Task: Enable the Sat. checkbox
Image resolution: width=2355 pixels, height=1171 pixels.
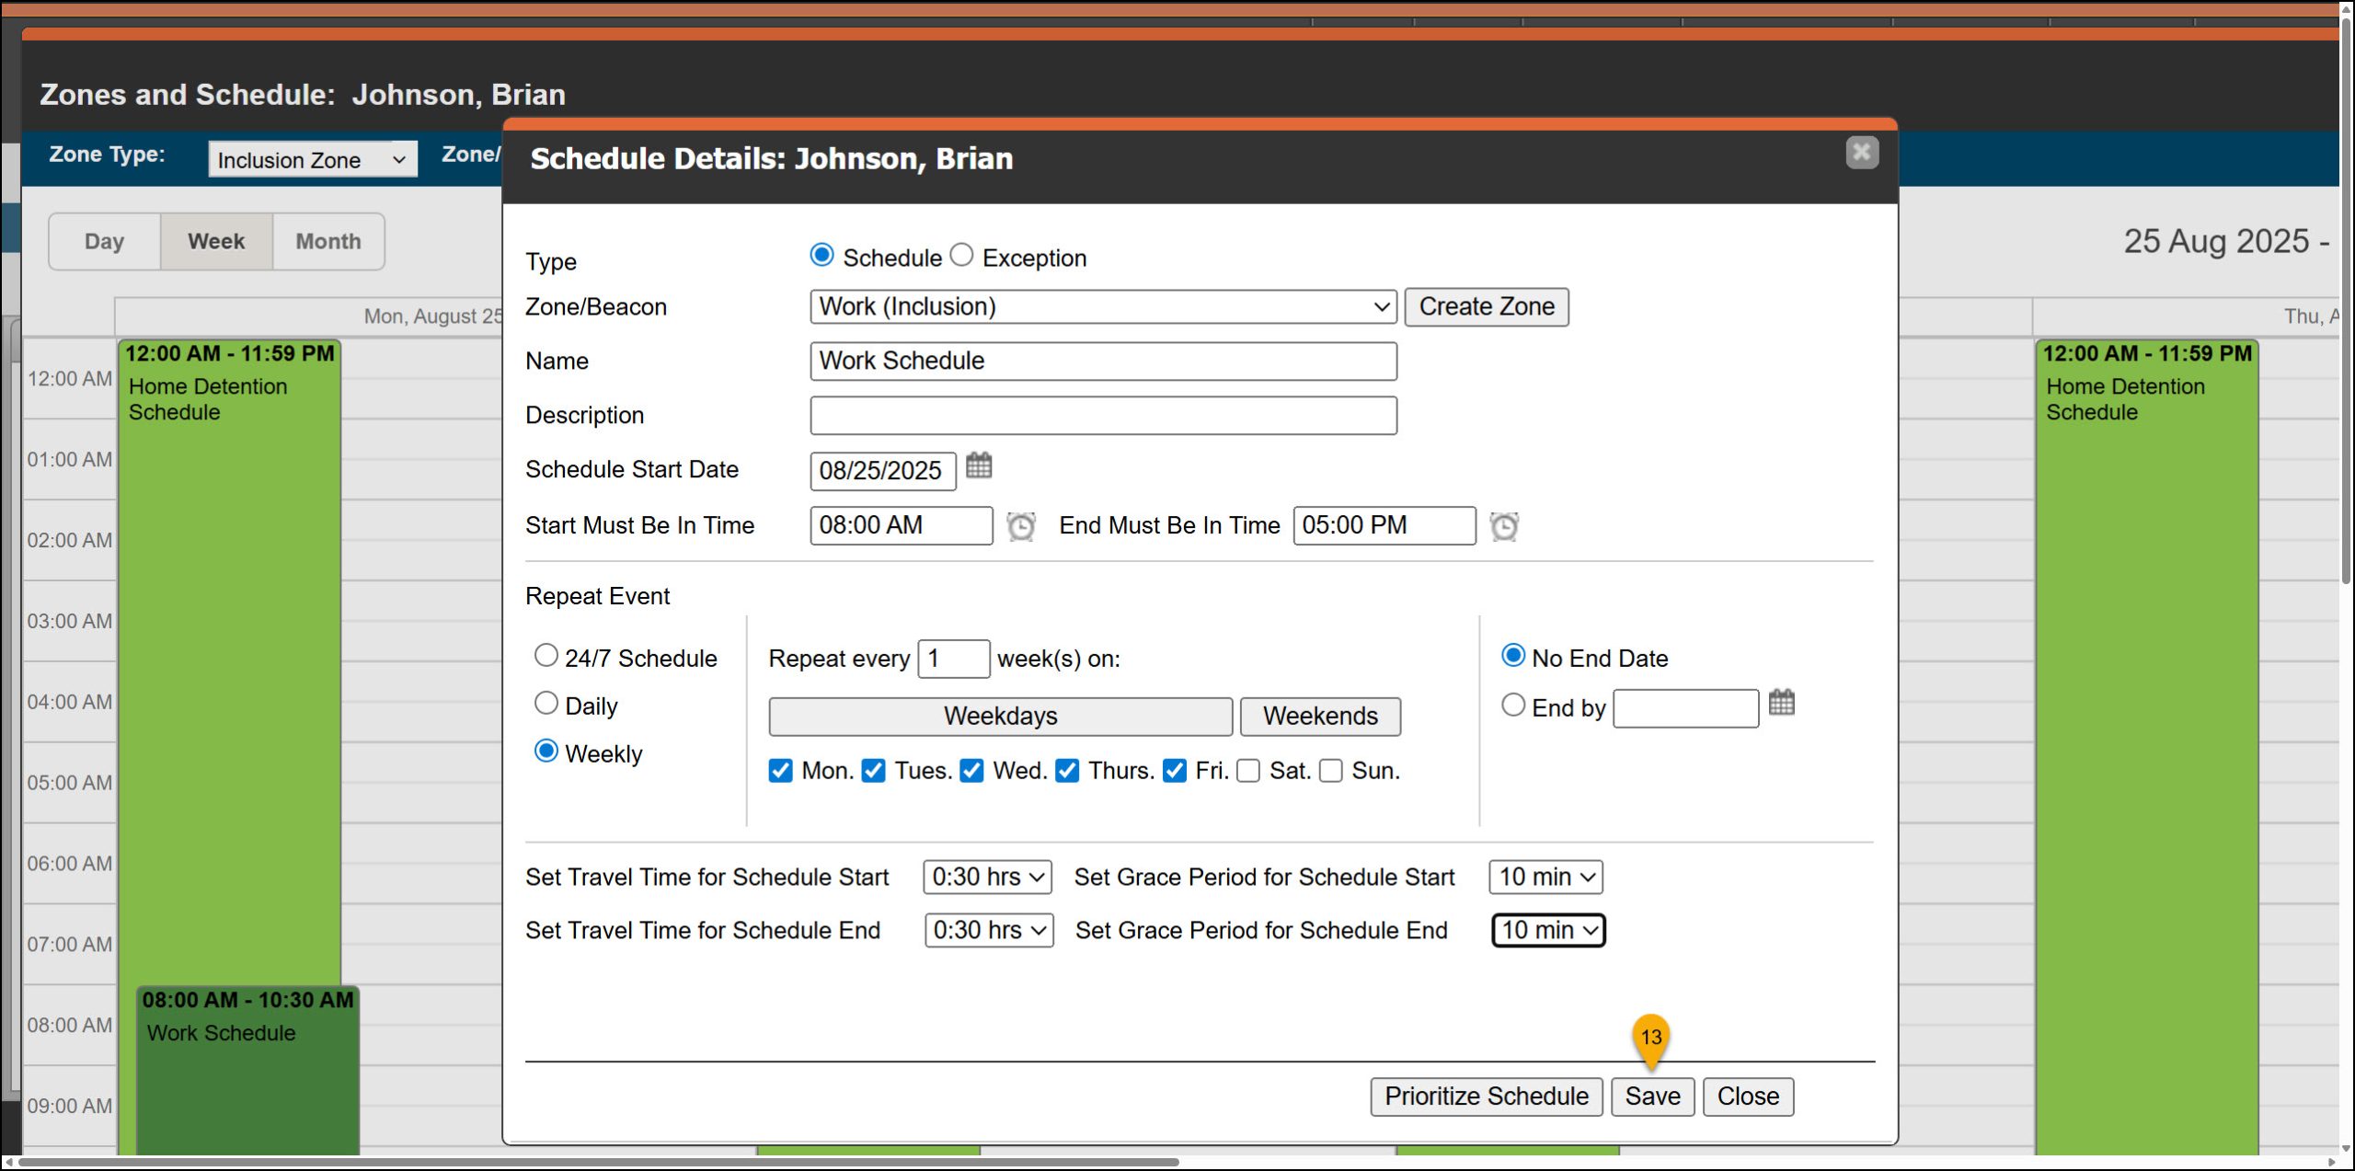Action: (1248, 771)
